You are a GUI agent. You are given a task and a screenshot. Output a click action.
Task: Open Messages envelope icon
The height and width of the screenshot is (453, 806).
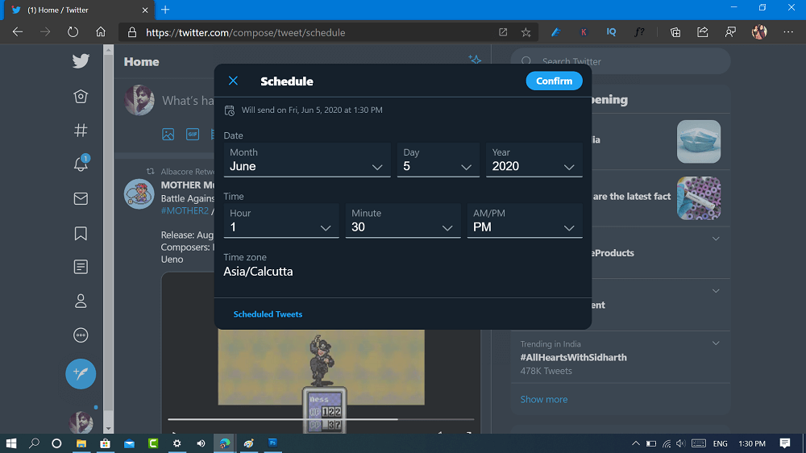tap(81, 198)
